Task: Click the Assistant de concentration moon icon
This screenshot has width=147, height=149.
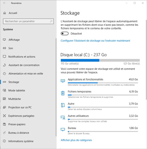Action: 4,65
